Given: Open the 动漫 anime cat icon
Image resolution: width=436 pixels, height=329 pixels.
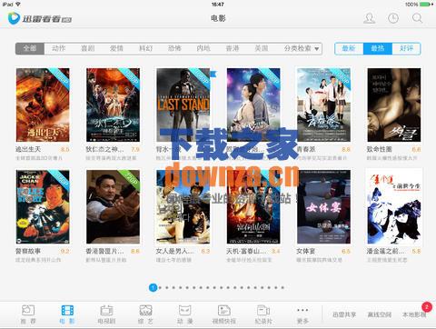Looking at the screenshot, I should click(184, 310).
